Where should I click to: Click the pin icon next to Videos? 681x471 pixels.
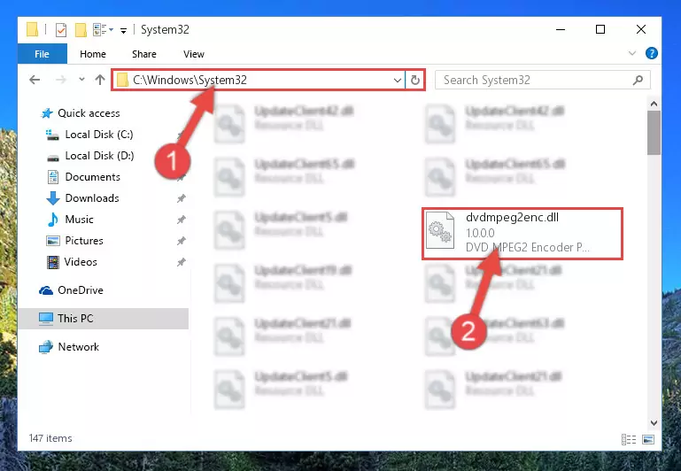(182, 262)
